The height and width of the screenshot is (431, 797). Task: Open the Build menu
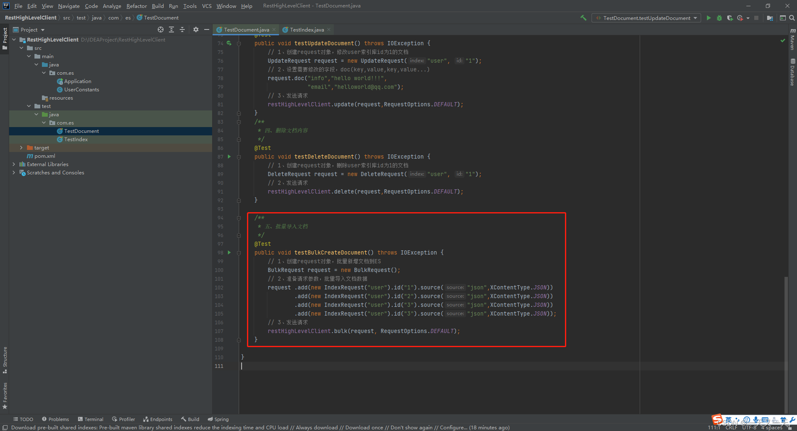158,6
